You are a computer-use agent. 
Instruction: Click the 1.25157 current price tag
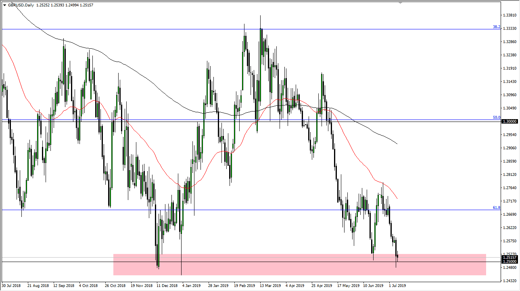point(510,257)
